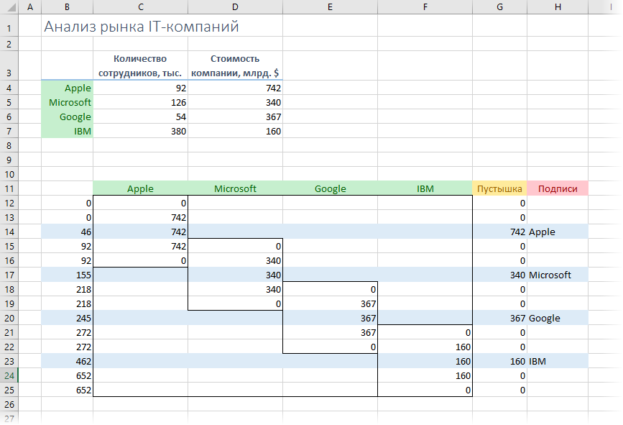Click value 218 in column B row 18

click(67, 289)
